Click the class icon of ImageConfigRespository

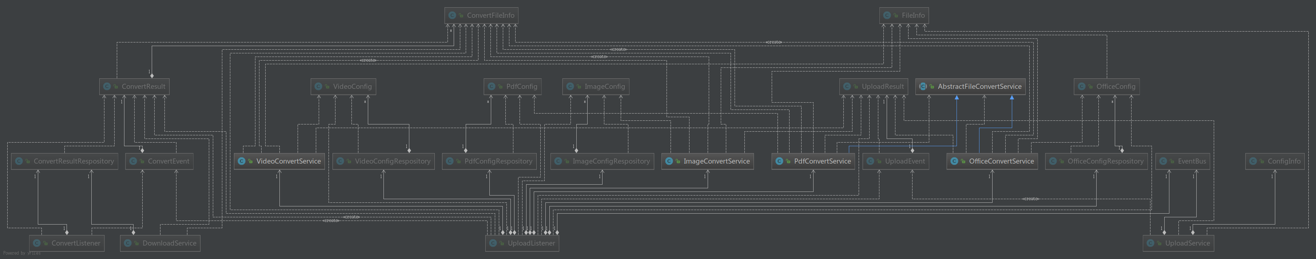pyautogui.click(x=558, y=161)
